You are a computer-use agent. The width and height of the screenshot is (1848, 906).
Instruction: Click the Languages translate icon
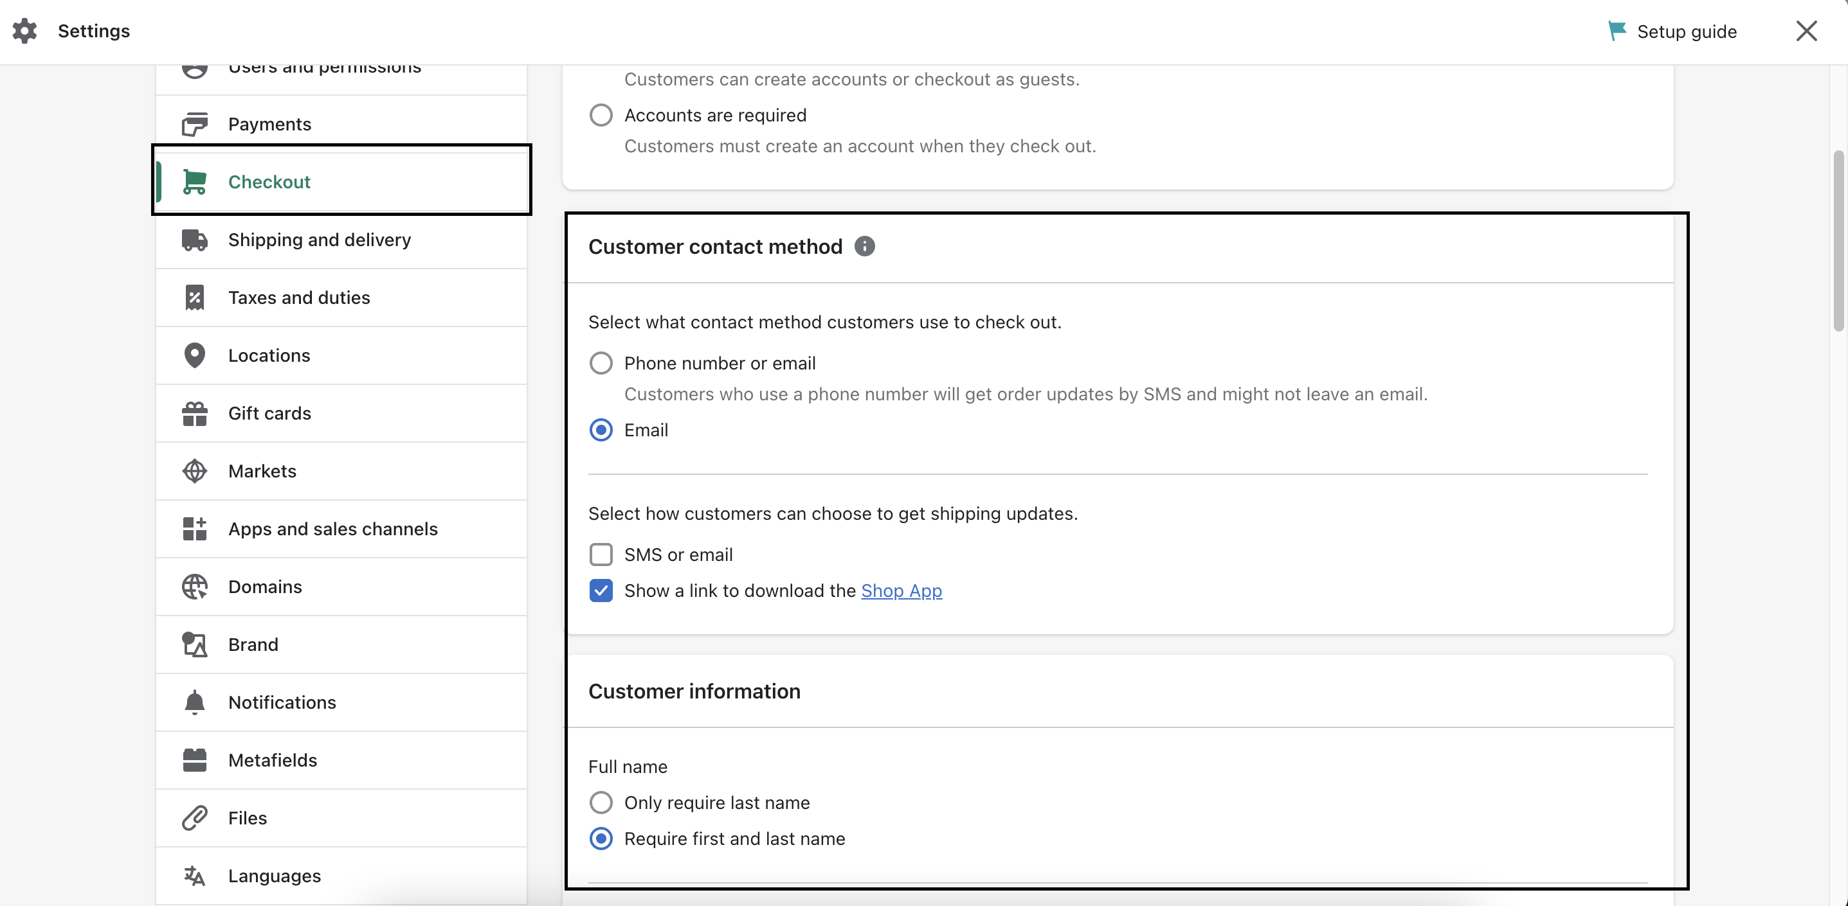point(194,875)
